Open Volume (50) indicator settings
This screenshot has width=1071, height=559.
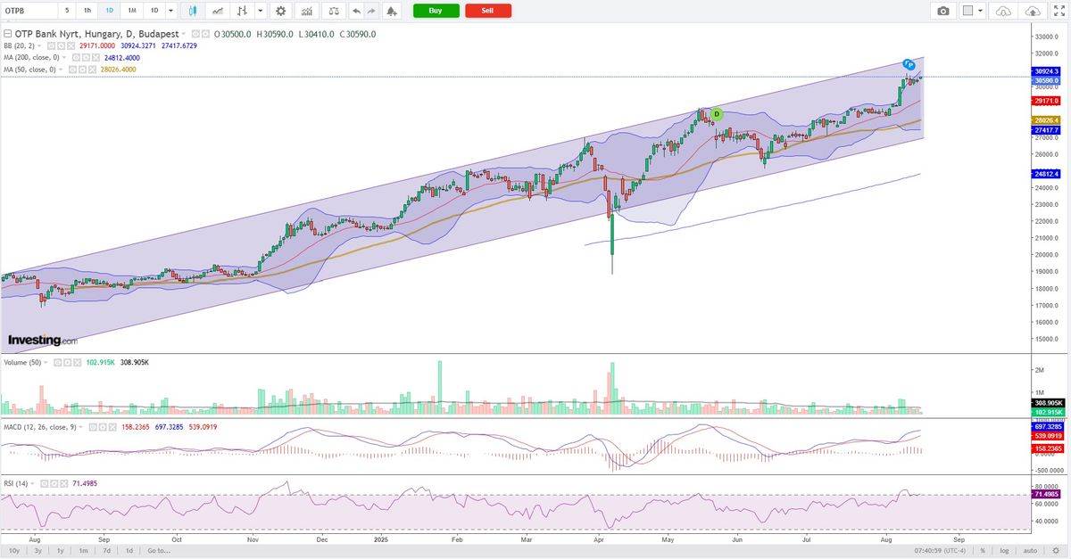[x=66, y=363]
